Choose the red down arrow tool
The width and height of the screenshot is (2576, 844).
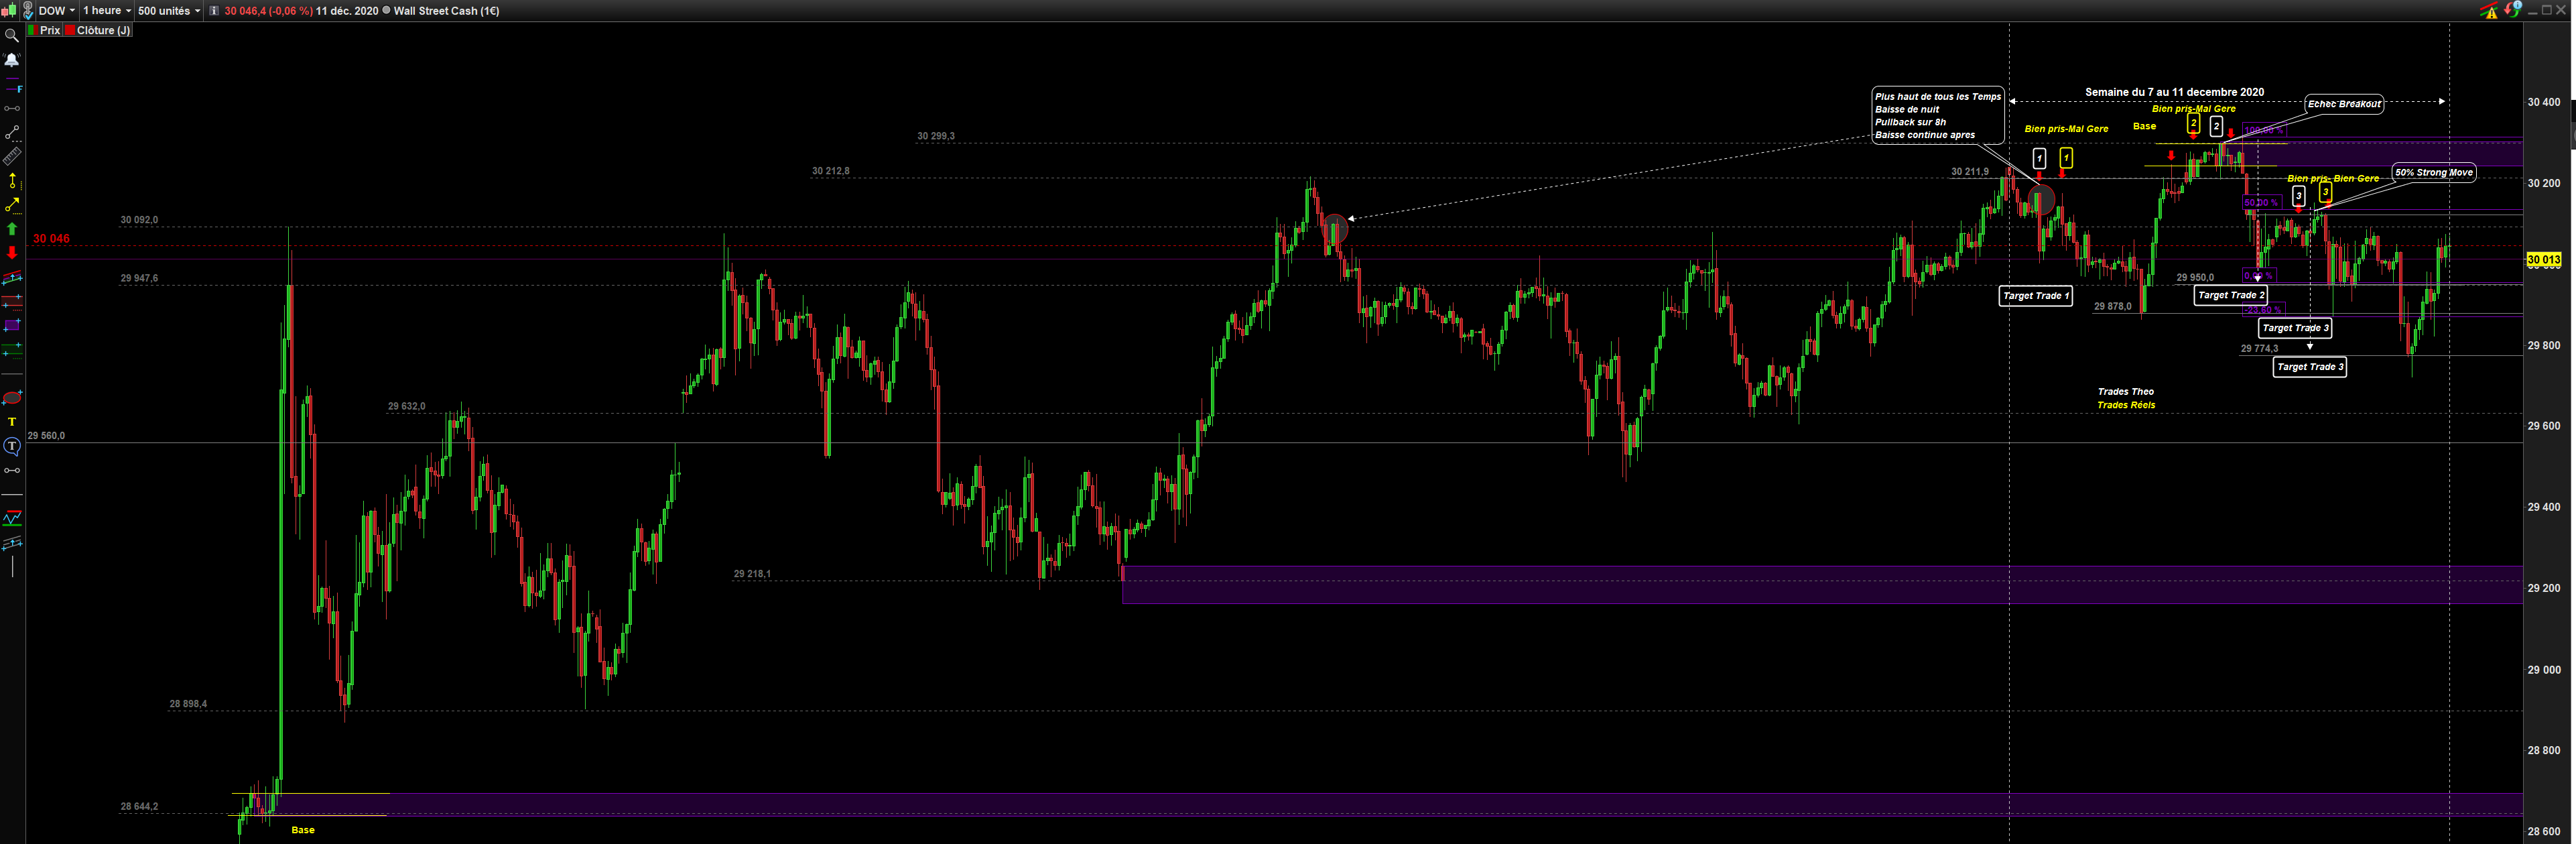click(x=12, y=253)
